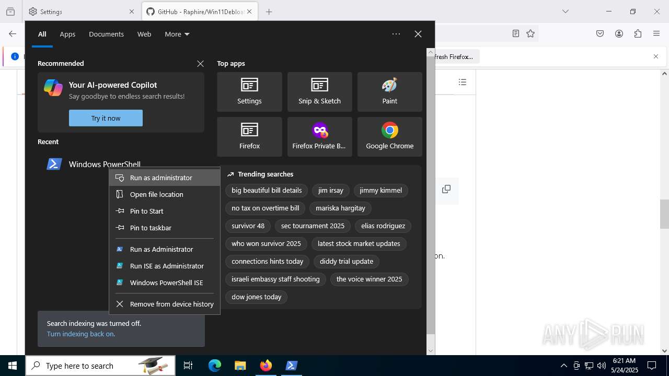Open GitHub outline list icon
The width and height of the screenshot is (669, 376).
(x=463, y=82)
